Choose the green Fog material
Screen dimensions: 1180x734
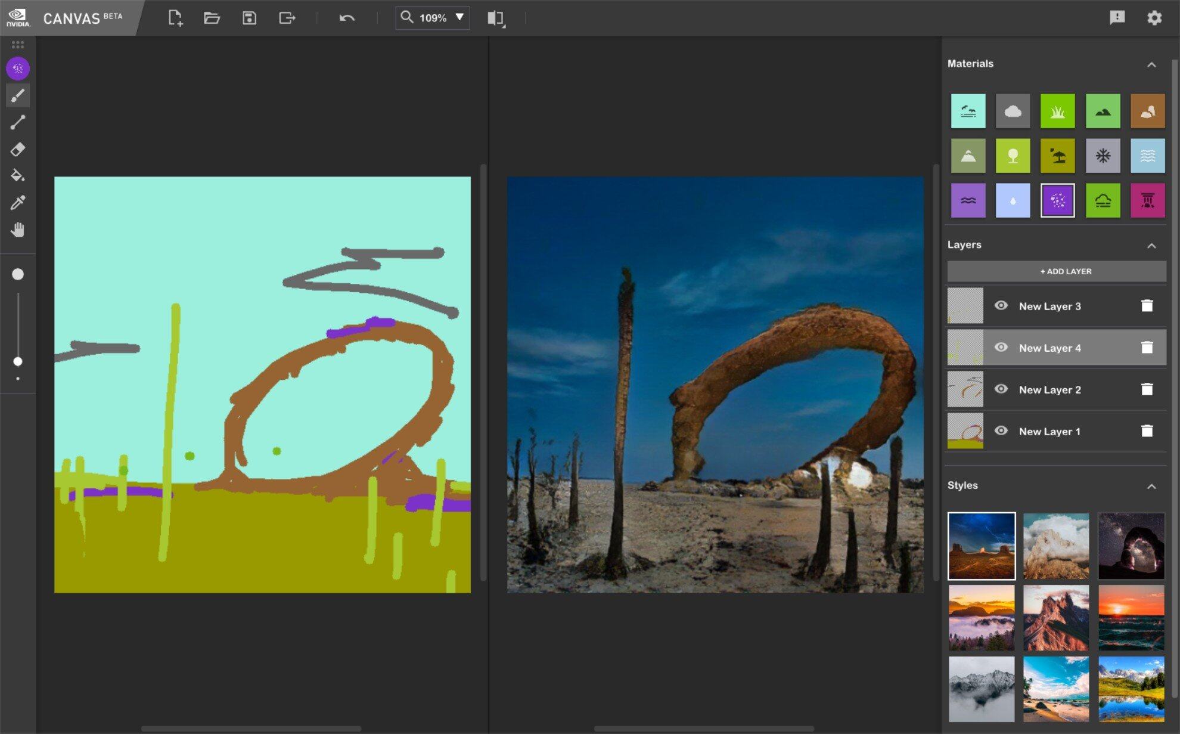1103,200
